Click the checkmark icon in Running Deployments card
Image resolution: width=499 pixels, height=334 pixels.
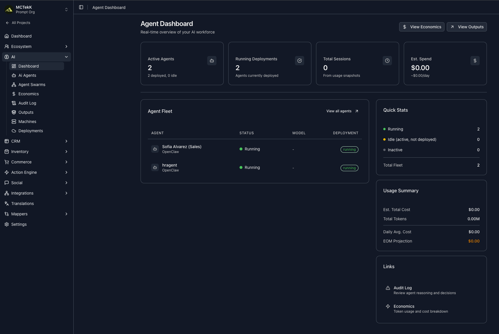[x=299, y=61]
